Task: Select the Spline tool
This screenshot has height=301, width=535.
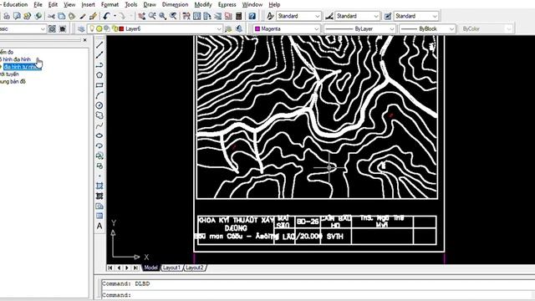Action: (x=99, y=125)
